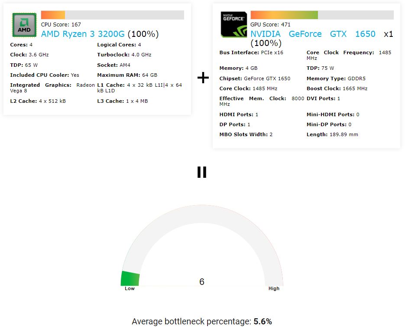
Task: Click the Boost Clock: 1665 MHz spec
Action: click(337, 88)
